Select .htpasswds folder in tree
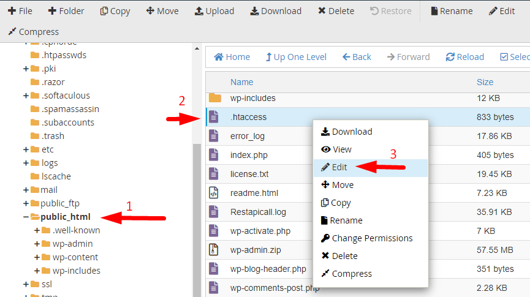Image resolution: width=530 pixels, height=297 pixels. pyautogui.click(x=64, y=55)
